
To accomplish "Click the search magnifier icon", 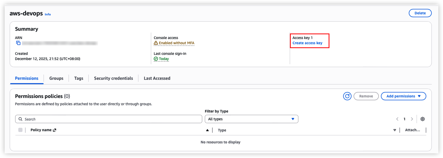I will [x=20, y=119].
